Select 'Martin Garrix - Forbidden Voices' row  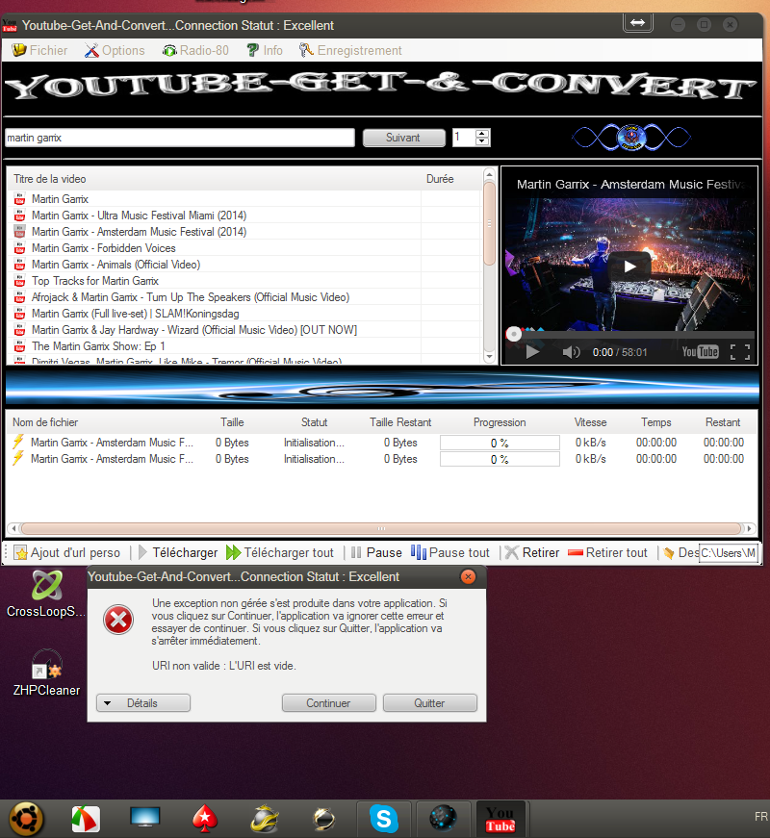pos(244,248)
